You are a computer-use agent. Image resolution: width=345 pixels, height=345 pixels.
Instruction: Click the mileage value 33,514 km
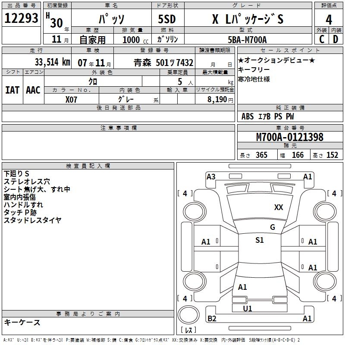point(53,62)
